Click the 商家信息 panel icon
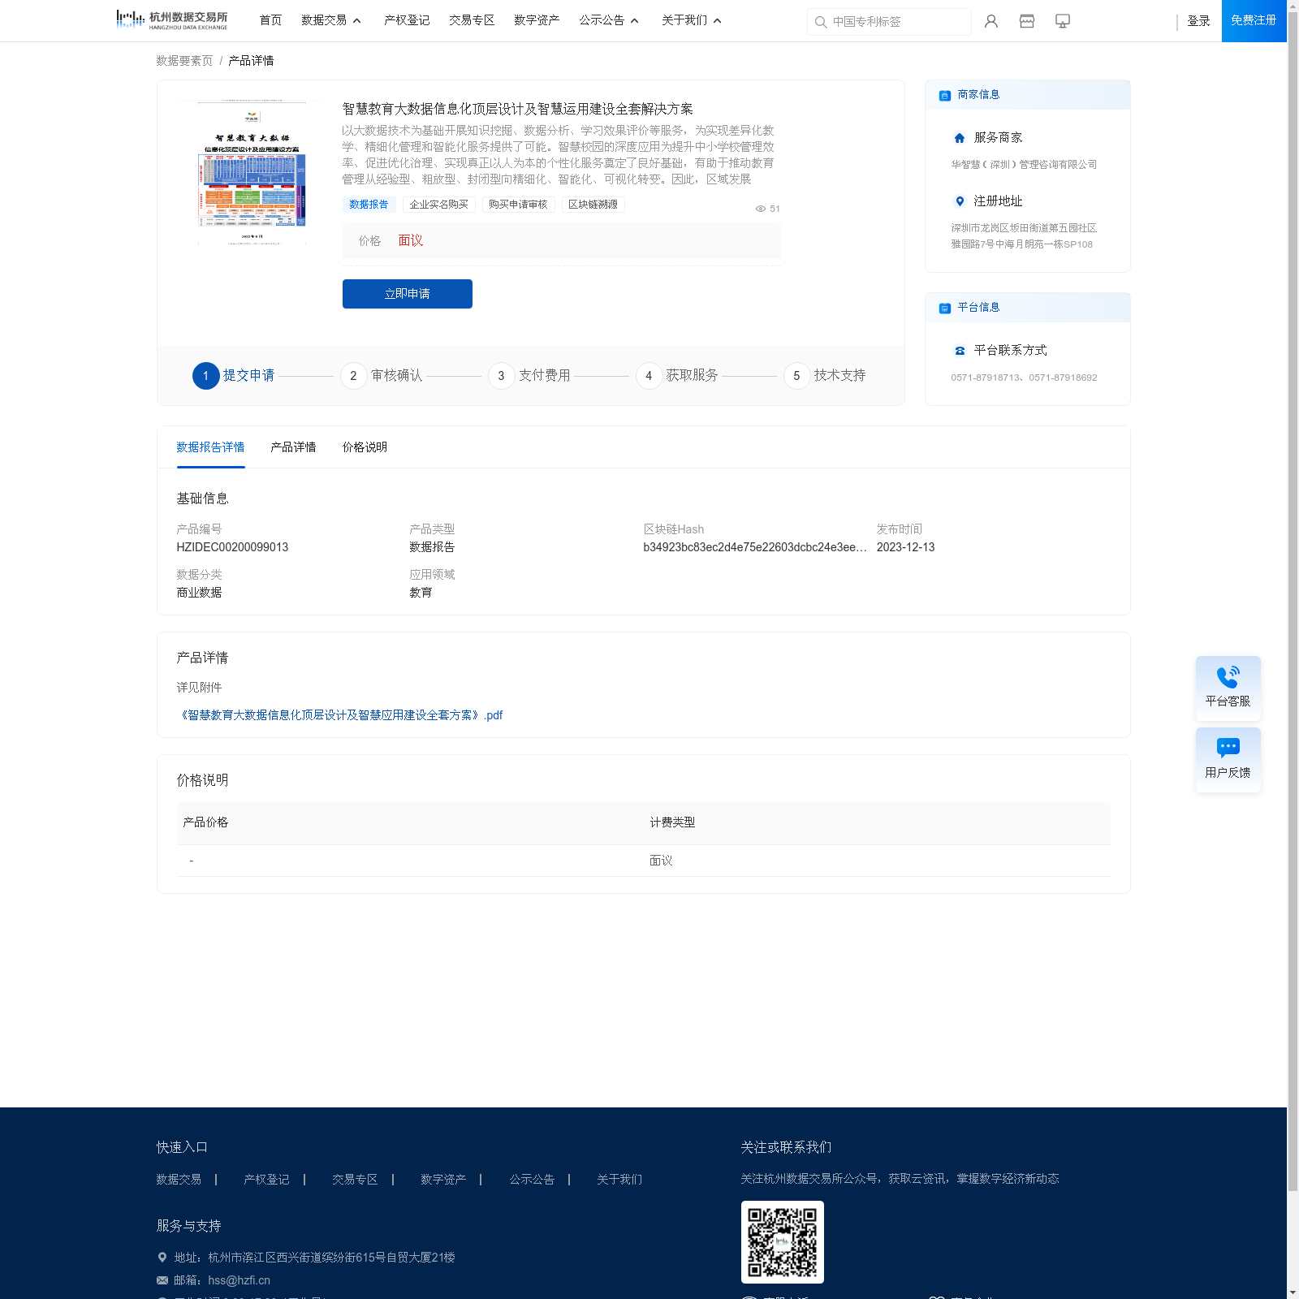Image resolution: width=1299 pixels, height=1299 pixels. pyautogui.click(x=945, y=95)
